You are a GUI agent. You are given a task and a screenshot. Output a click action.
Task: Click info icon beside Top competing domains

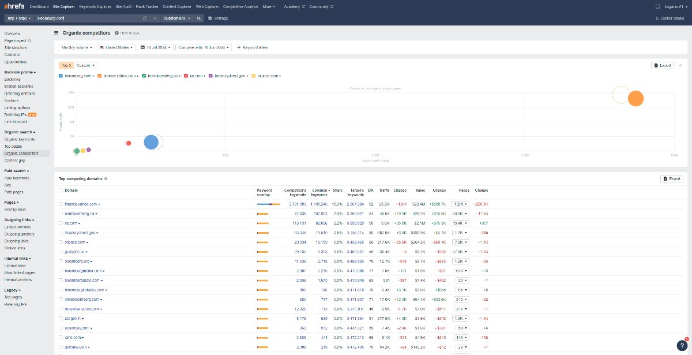pos(106,179)
